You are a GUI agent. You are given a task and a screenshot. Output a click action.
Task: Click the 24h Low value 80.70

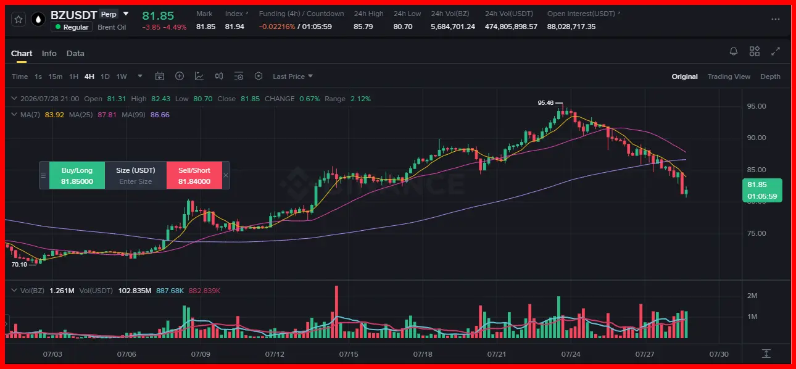403,27
